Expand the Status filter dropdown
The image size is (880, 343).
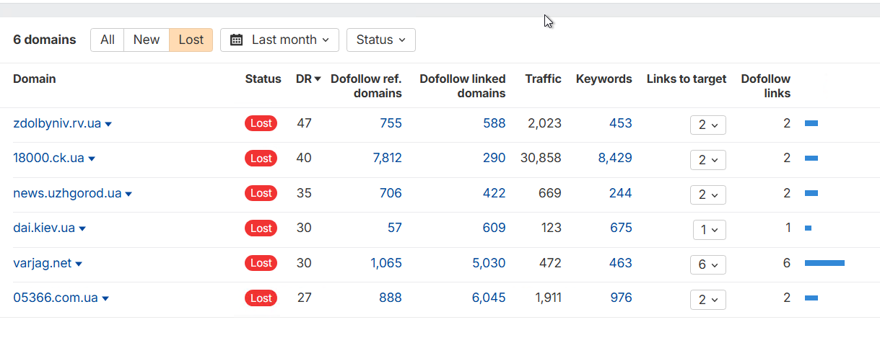coord(380,40)
